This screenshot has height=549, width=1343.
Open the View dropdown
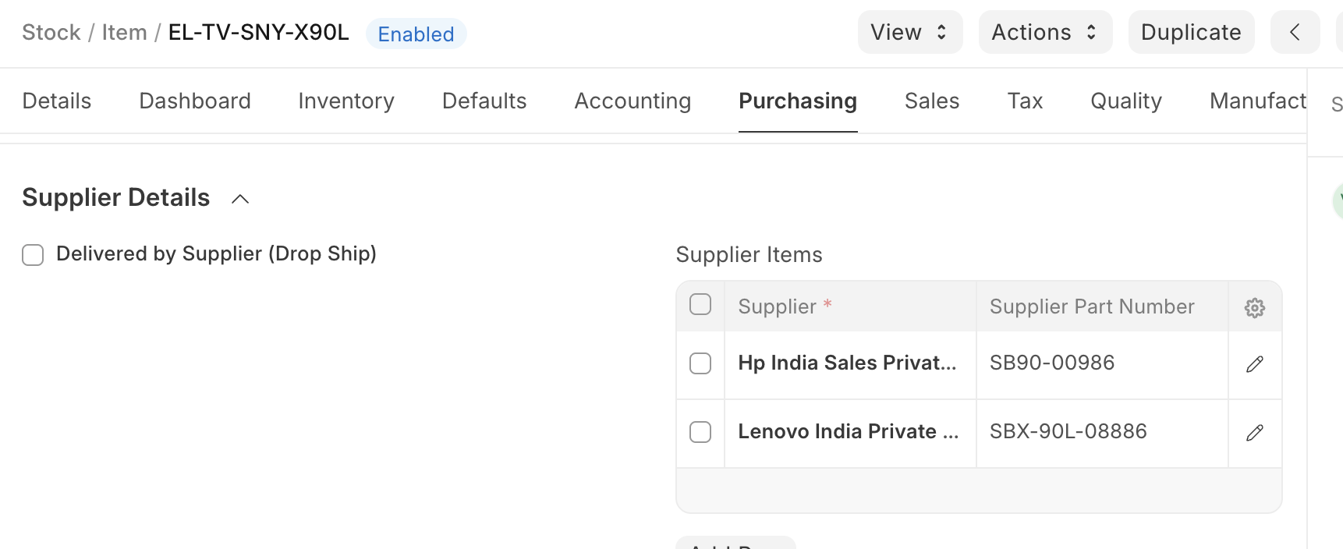pos(909,32)
